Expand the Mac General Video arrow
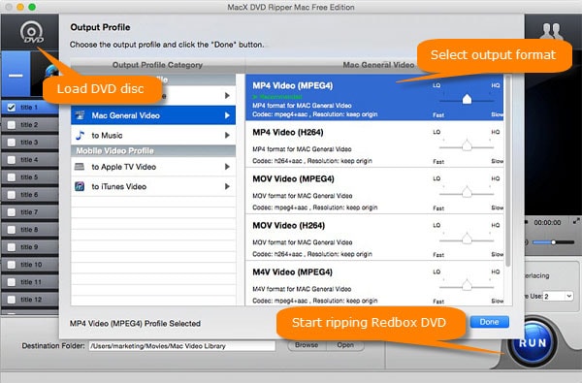This screenshot has height=383, width=582. (227, 115)
